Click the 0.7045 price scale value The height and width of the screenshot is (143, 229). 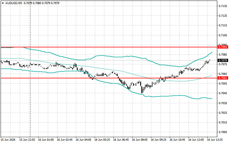223,93
